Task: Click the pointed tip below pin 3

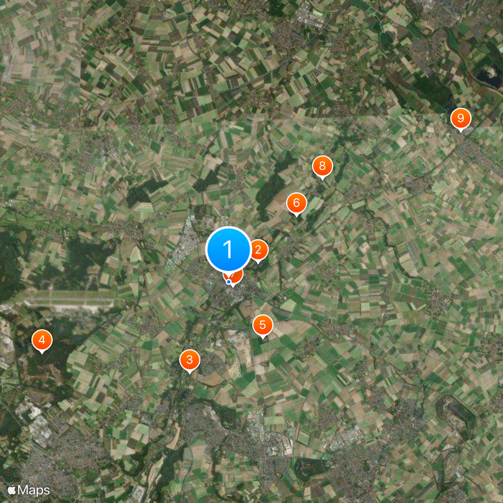Action: (x=190, y=372)
